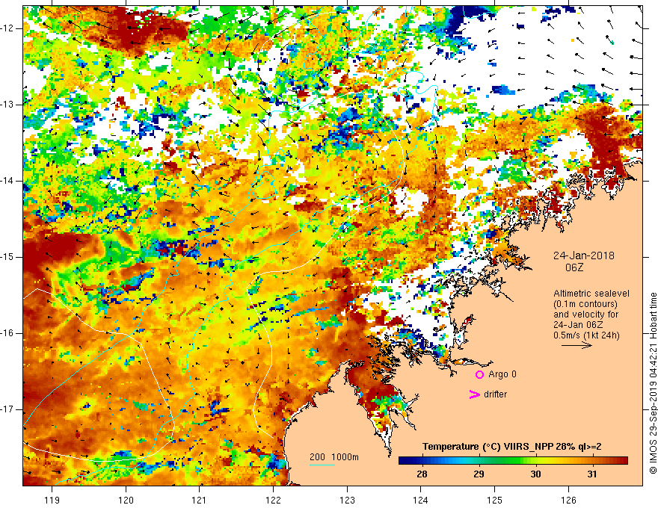658x508 pixels.
Task: Click the IMOS copyright timestamp text
Action: [x=653, y=383]
